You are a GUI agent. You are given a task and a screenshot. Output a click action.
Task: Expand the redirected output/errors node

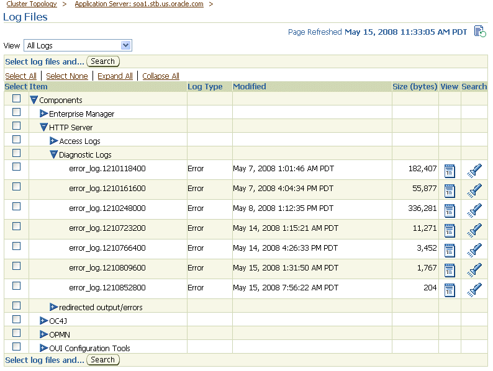click(x=54, y=307)
